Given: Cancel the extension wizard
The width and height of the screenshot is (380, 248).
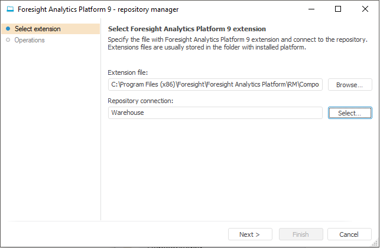Looking at the screenshot, I should [x=349, y=234].
